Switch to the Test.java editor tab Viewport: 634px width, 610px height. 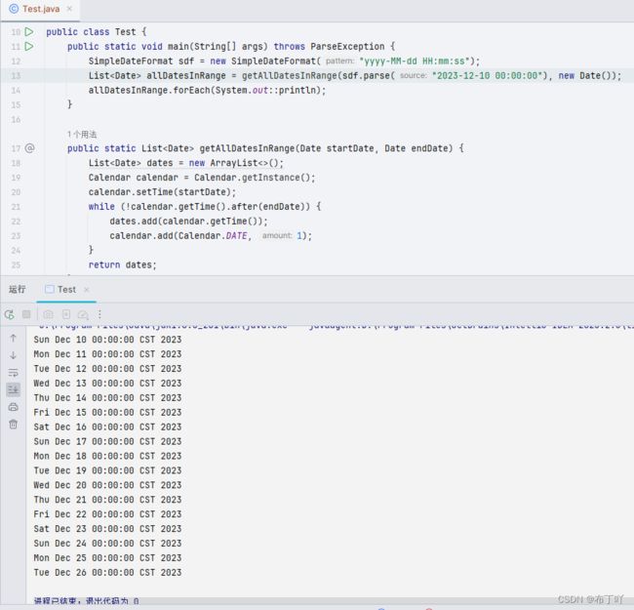[x=38, y=8]
